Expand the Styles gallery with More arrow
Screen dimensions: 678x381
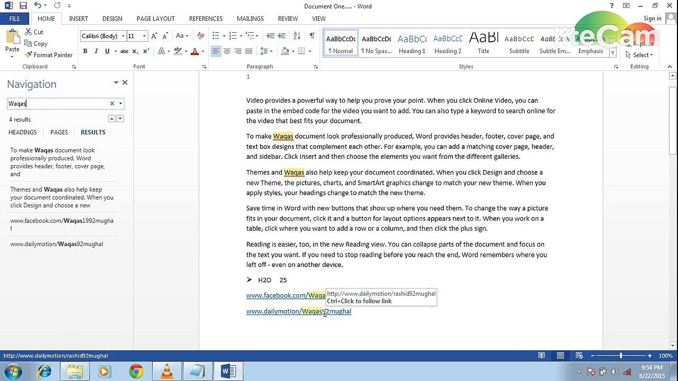click(x=613, y=53)
